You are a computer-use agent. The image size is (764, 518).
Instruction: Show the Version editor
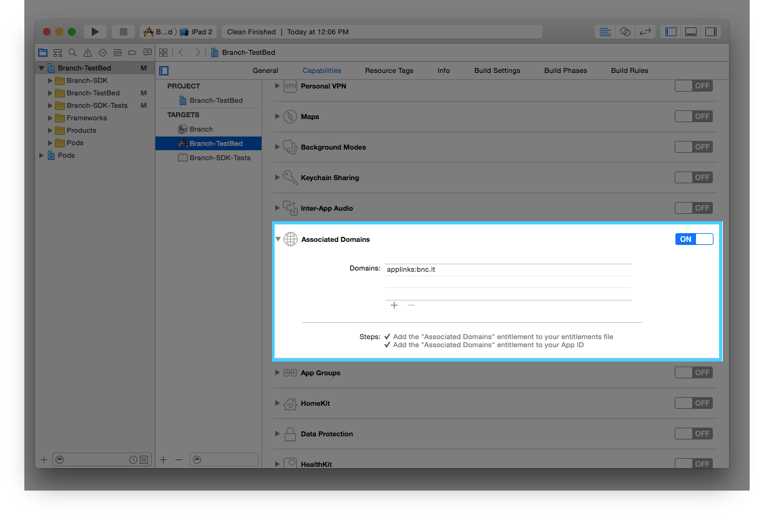(645, 32)
